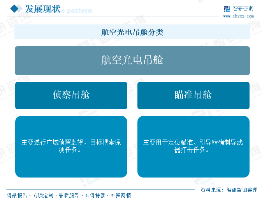Click the 品质服务 footer text
The width and height of the screenshot is (262, 200).
pyautogui.click(x=69, y=195)
